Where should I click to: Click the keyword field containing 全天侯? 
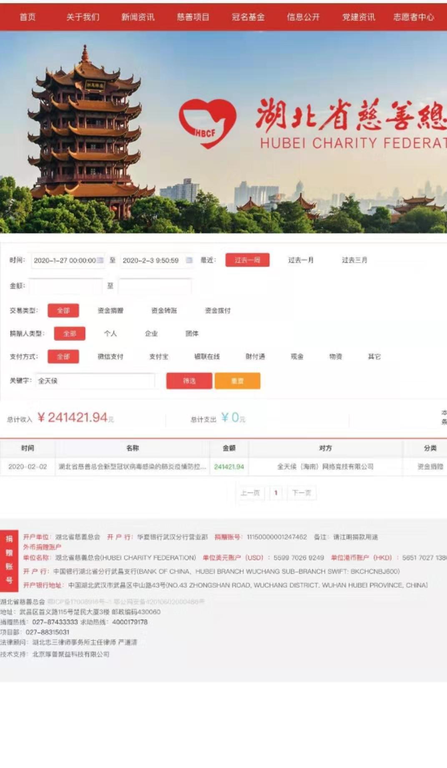pyautogui.click(x=95, y=381)
